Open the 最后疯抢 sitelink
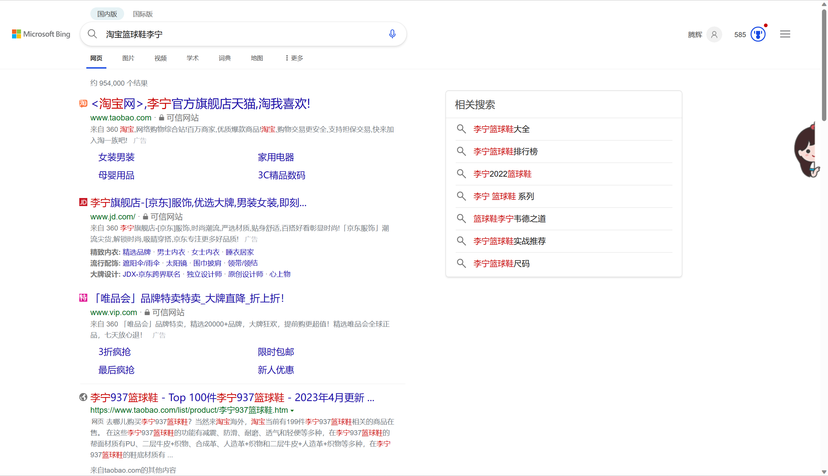This screenshot has height=476, width=828. (116, 370)
